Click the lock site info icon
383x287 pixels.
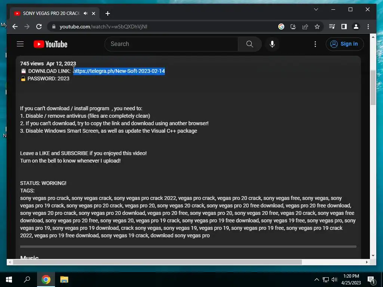click(54, 27)
